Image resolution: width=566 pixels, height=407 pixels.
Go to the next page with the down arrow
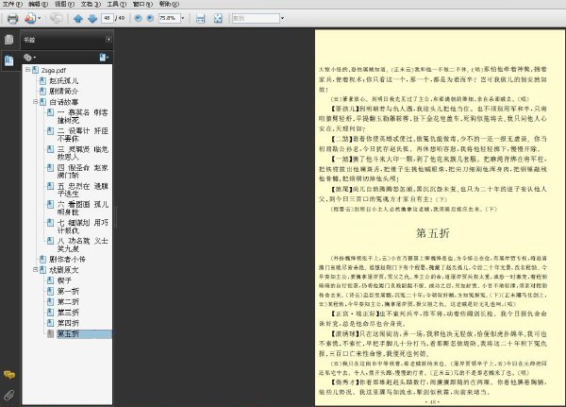[92, 18]
